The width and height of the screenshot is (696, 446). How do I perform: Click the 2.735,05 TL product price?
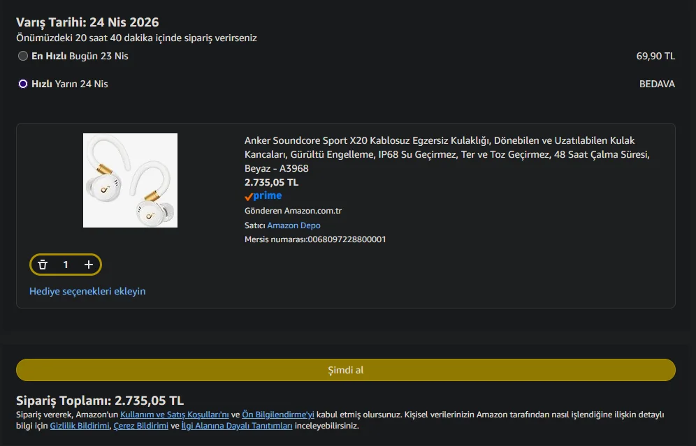point(271,182)
